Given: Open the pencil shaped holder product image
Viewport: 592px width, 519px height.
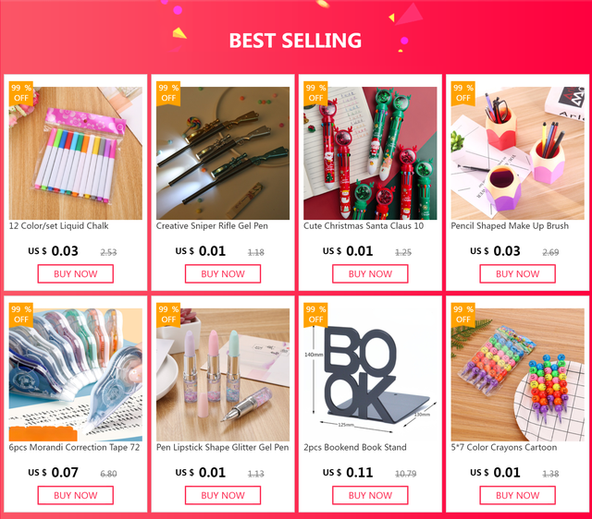Looking at the screenshot, I should (518, 153).
